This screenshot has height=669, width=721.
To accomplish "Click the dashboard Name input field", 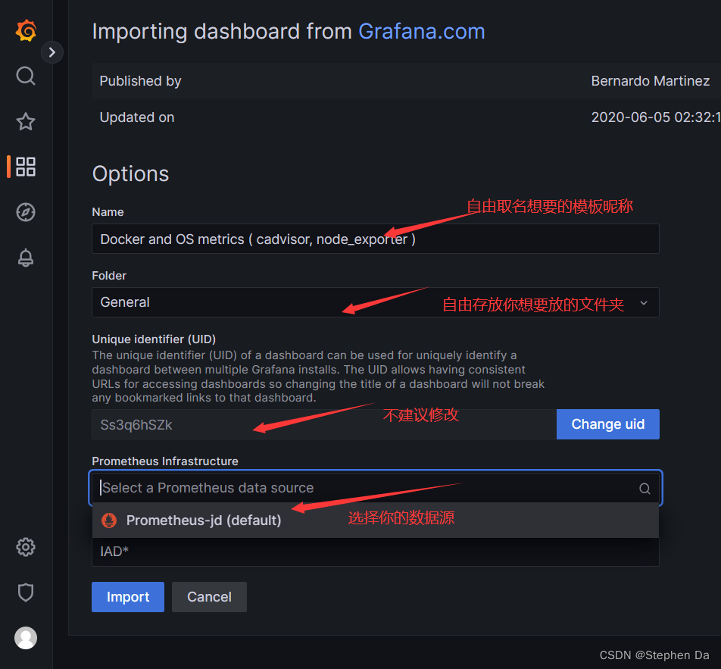I will (x=375, y=239).
